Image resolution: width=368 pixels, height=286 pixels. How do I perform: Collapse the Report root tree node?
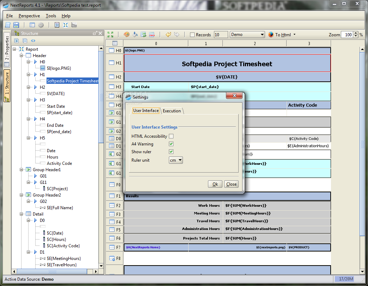click(x=14, y=49)
